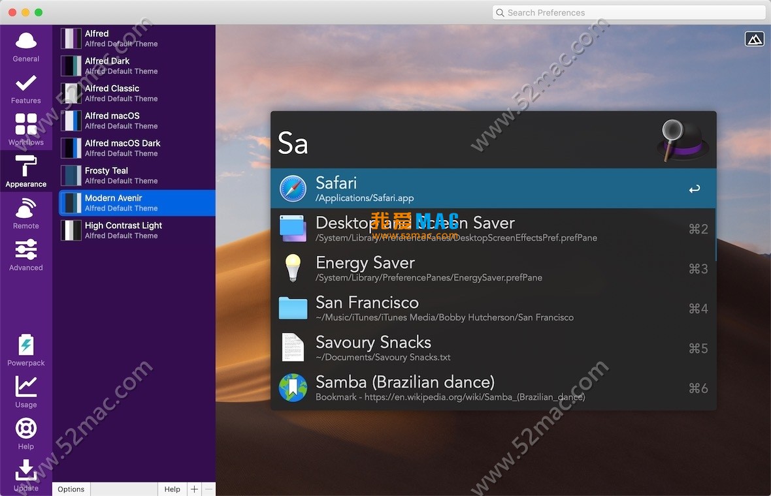
Task: Add a new theme with plus button
Action: 194,489
